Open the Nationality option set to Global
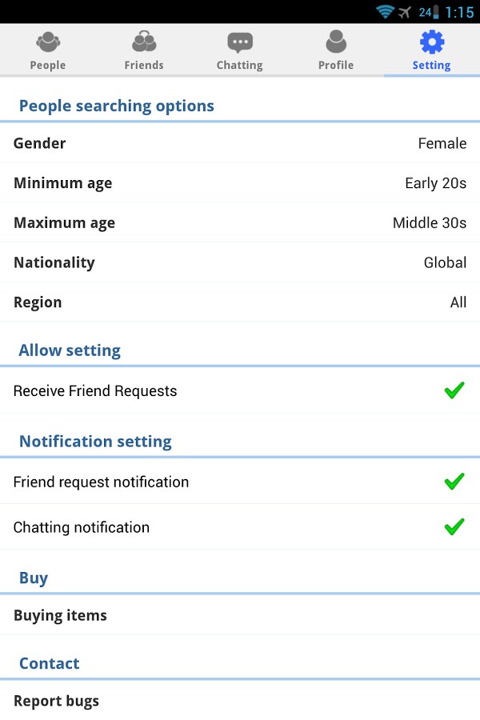Image resolution: width=480 pixels, height=720 pixels. [x=240, y=262]
